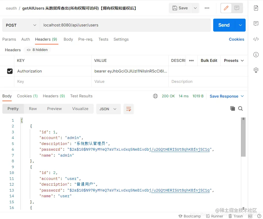
Task: Open the lightbulb related requests icon
Action: click(256, 70)
